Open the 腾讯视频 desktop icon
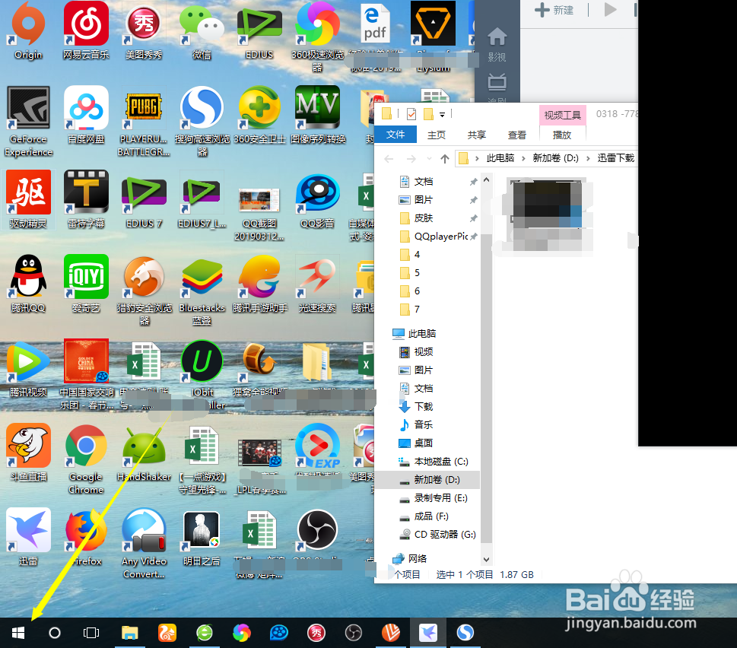This screenshot has height=648, width=737. (x=28, y=368)
